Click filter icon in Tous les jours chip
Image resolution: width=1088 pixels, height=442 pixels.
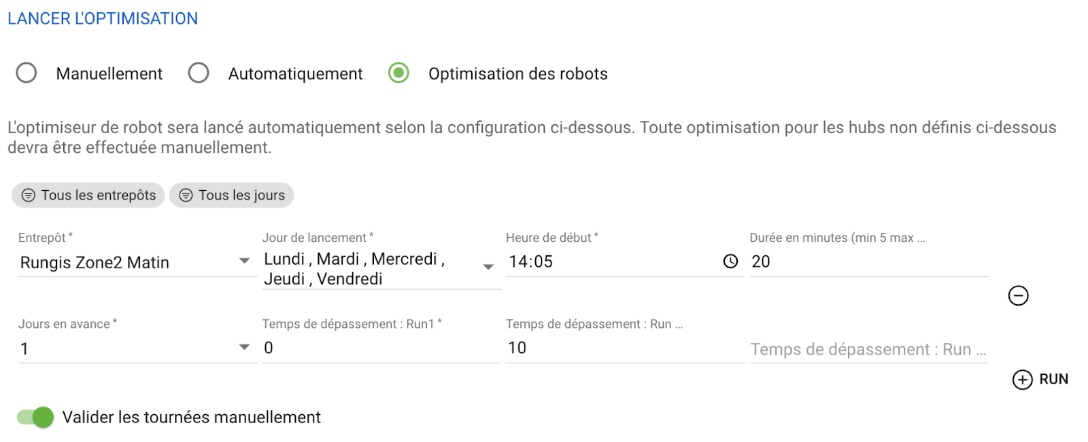click(186, 196)
